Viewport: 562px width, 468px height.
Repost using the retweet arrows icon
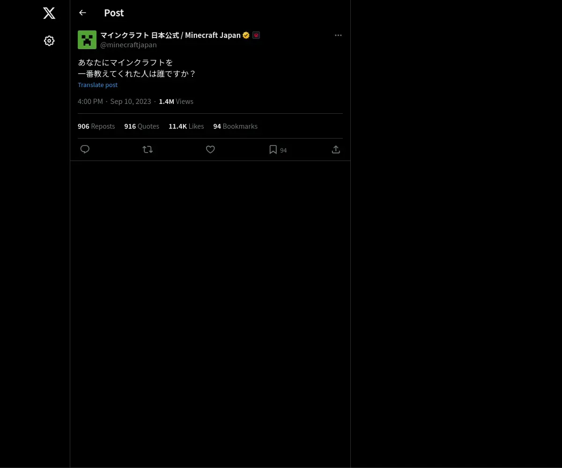(148, 149)
